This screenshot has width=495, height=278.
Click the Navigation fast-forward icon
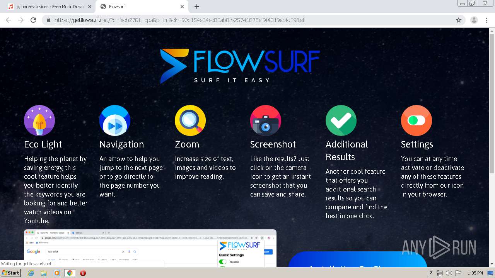coord(115,120)
